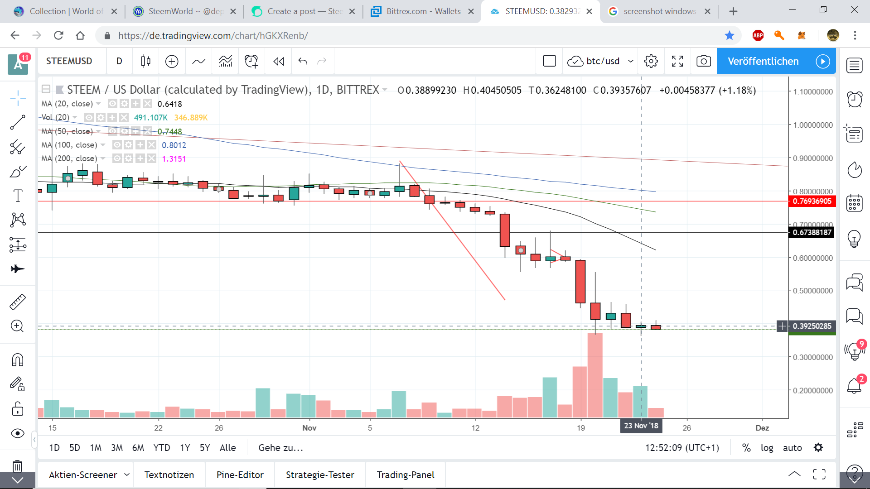870x489 pixels.
Task: Open chart properties with the gear icon
Action: 651,61
